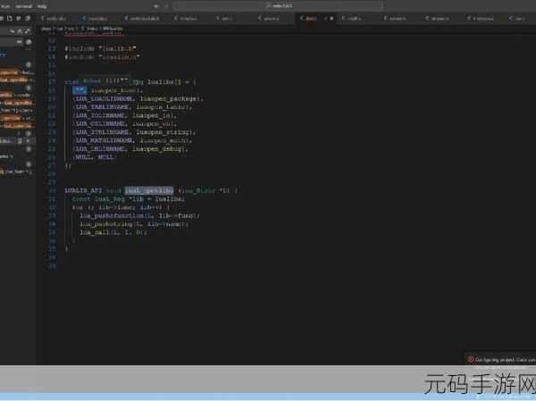The image size is (536, 401).
Task: Click the lua_pushcfunction call line
Action: coord(139,216)
